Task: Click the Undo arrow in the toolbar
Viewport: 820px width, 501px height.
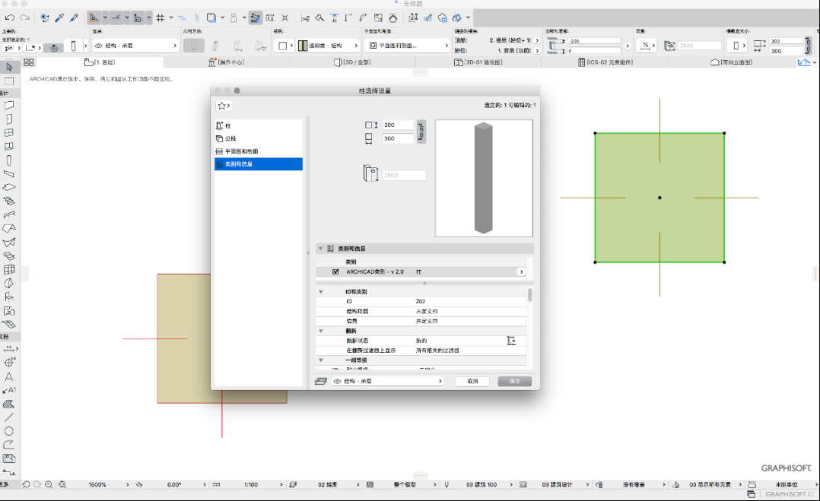Action: pos(9,17)
